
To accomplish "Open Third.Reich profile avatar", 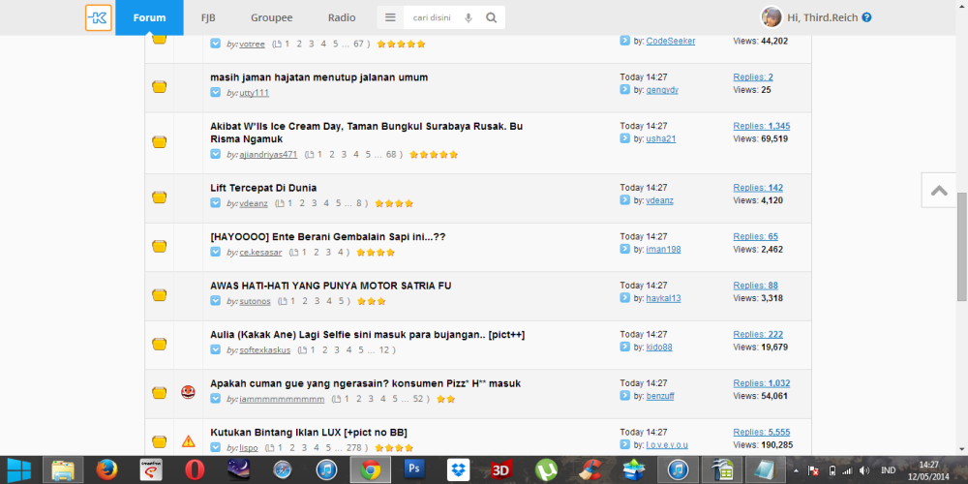I will click(x=771, y=17).
